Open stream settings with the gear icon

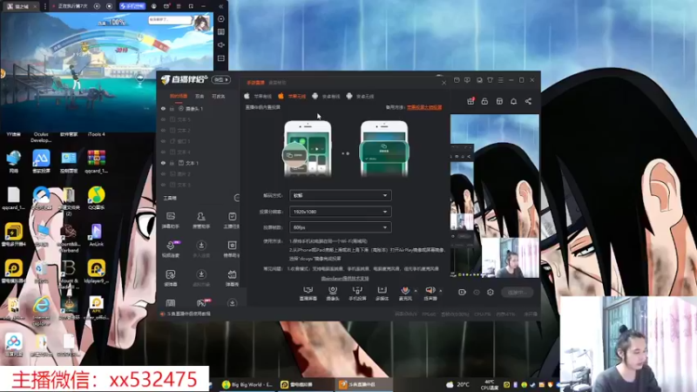click(491, 293)
